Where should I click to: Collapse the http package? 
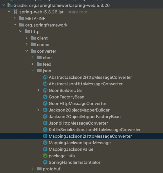click(21, 31)
